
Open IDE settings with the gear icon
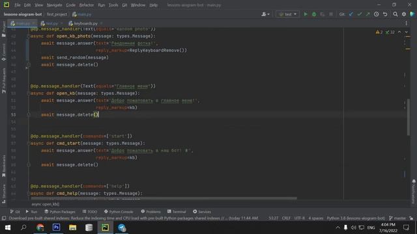404,14
